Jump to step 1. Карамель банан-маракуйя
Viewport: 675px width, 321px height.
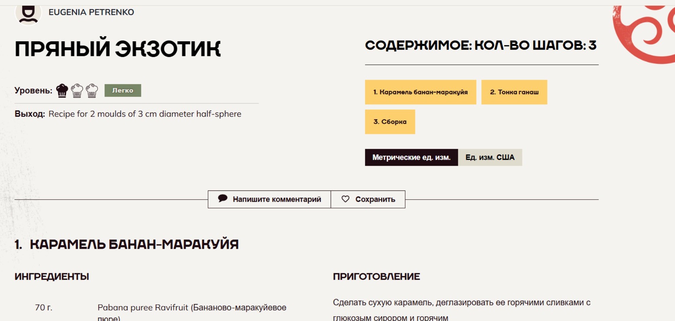pyautogui.click(x=420, y=92)
